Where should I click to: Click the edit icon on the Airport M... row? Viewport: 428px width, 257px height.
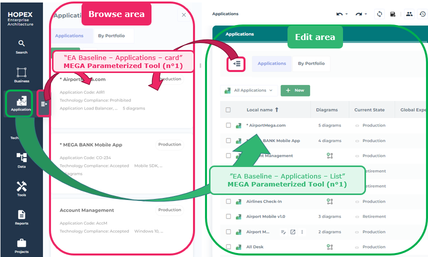(x=283, y=232)
